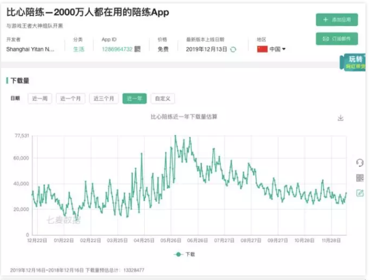Screen dimensions: 370x280
Task: Click the peak point on download chart
Action: point(175,136)
